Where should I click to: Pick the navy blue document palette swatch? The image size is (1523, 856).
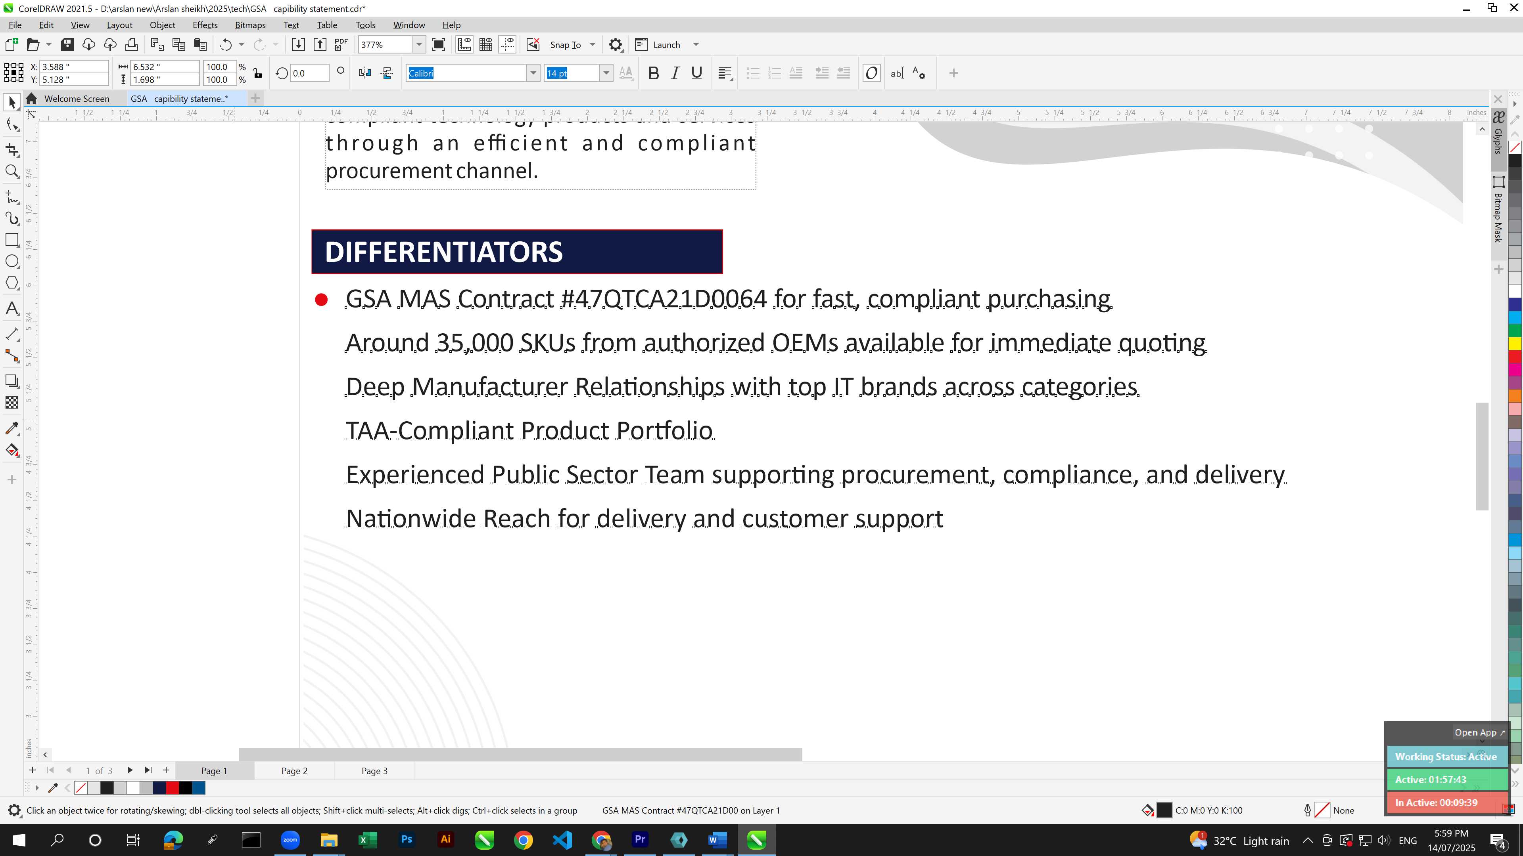tap(159, 787)
